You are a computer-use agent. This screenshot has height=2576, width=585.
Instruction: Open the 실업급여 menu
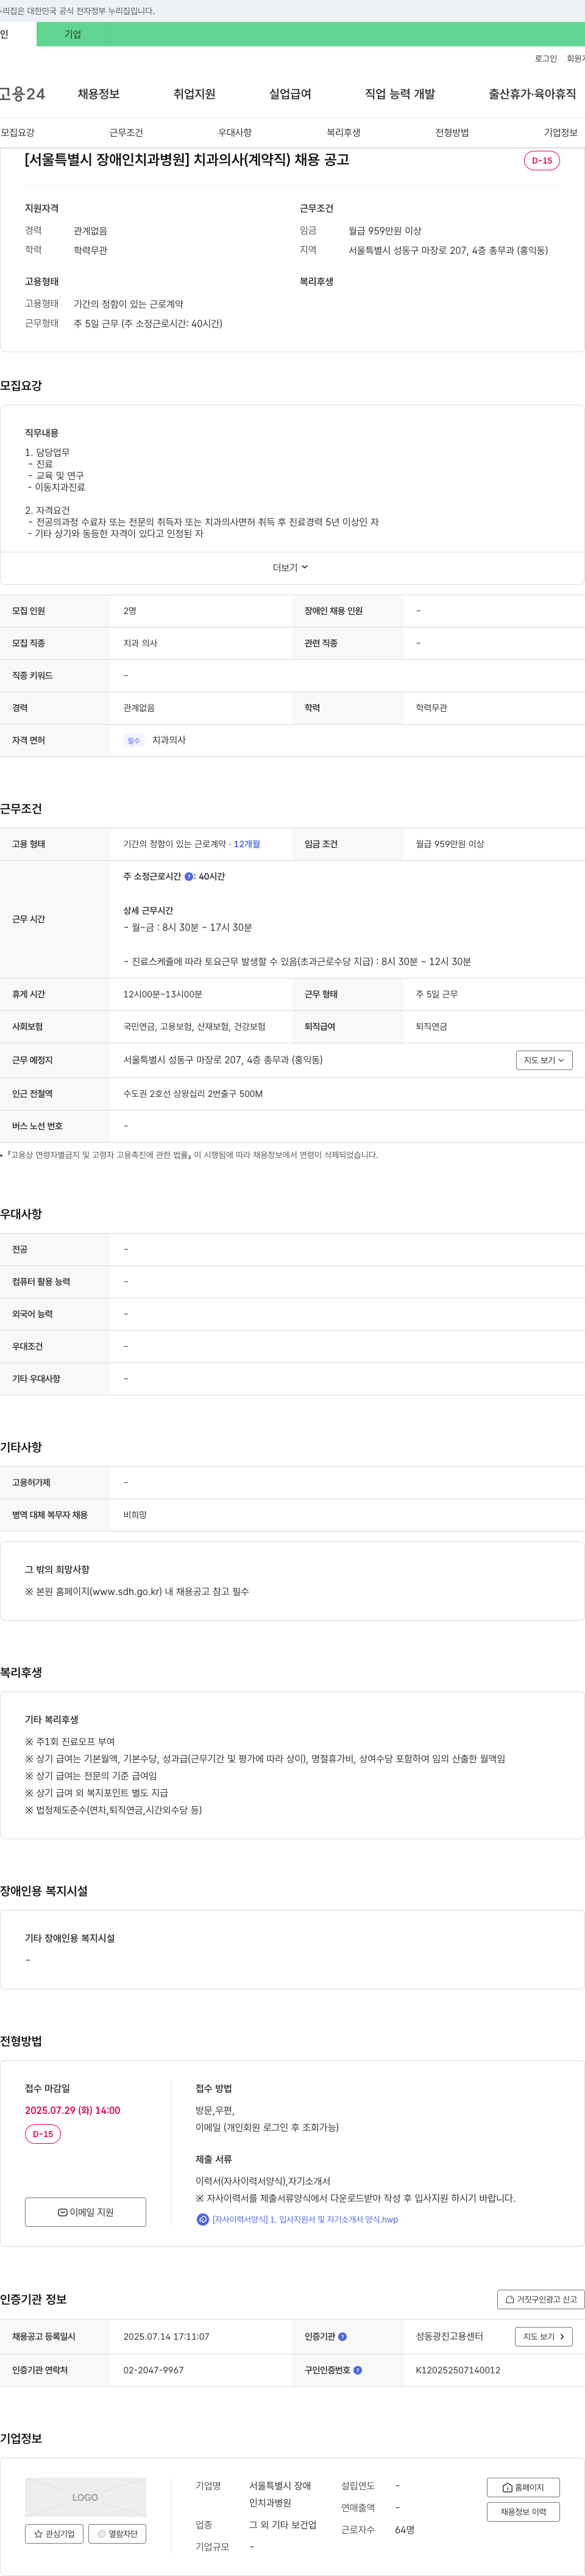pyautogui.click(x=291, y=94)
